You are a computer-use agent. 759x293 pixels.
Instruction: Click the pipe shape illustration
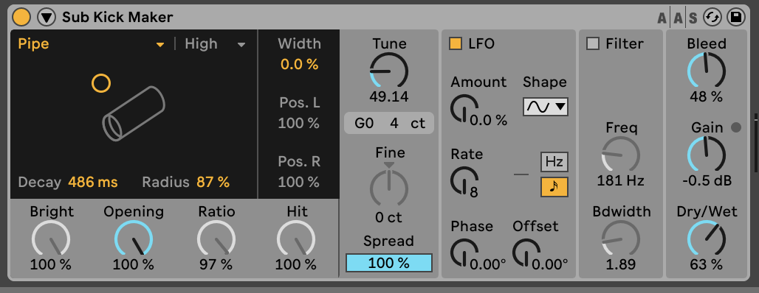click(x=134, y=113)
